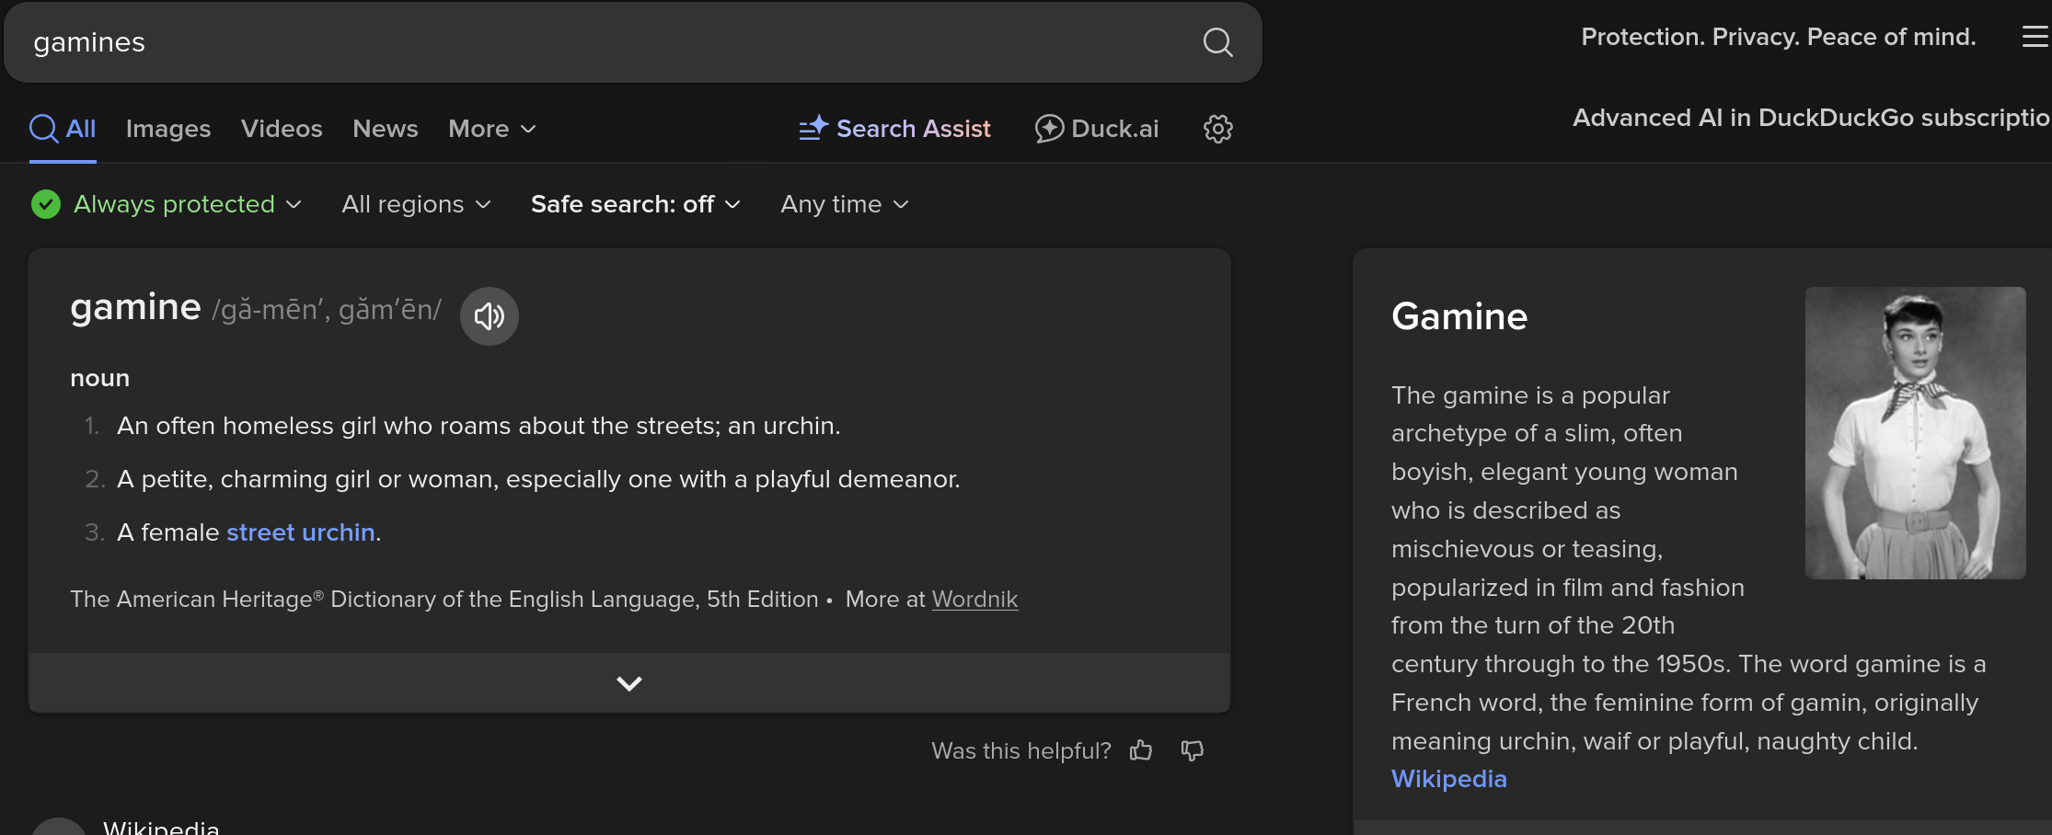Click definition 'A petite, charming girl or woman'

(538, 479)
